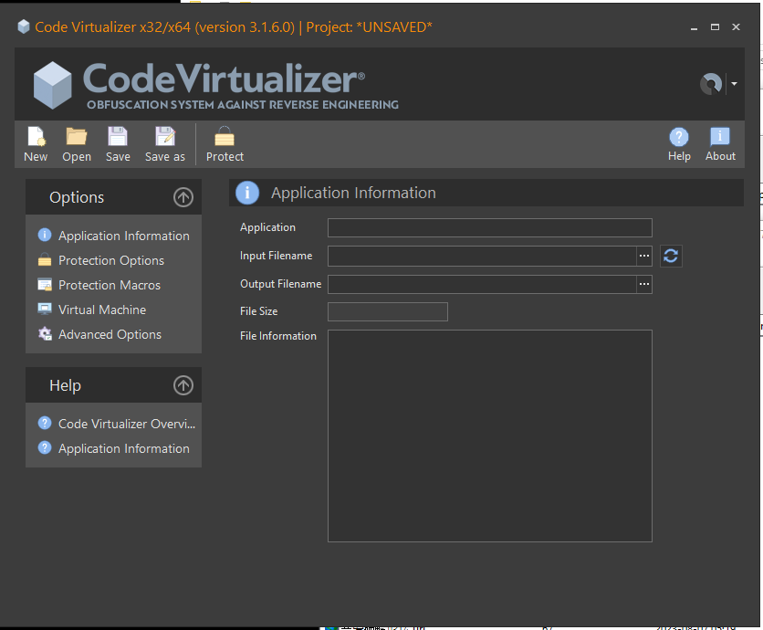763x630 pixels.
Task: Use Save as for the project
Action: pos(164,142)
